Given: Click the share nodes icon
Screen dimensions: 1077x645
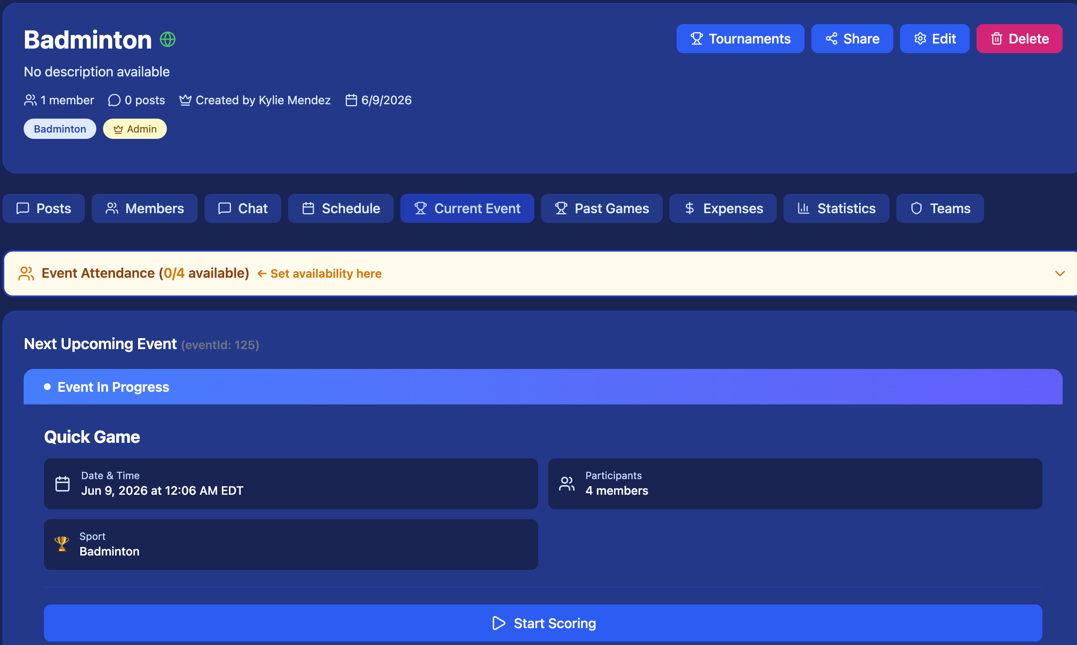Looking at the screenshot, I should point(831,39).
